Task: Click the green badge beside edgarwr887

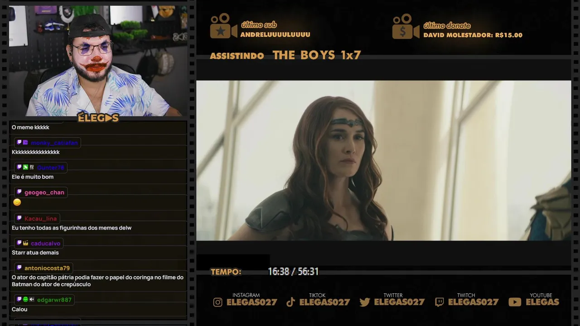Action: coord(25,299)
